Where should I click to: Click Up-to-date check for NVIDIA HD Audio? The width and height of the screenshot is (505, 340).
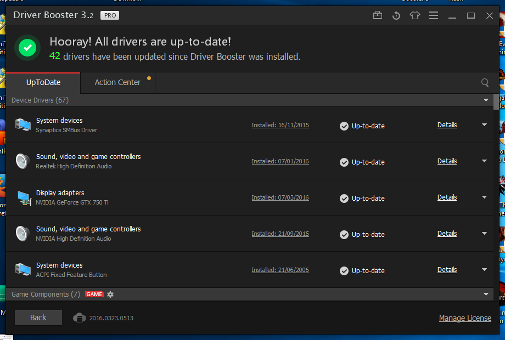pos(344,235)
